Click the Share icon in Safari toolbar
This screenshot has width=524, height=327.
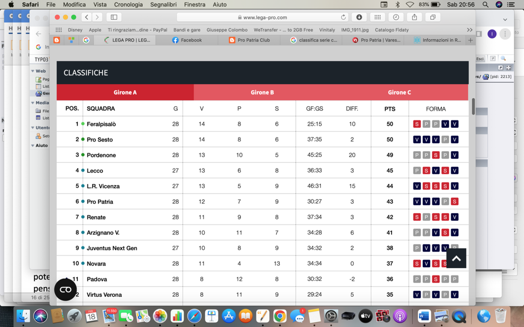(414, 17)
